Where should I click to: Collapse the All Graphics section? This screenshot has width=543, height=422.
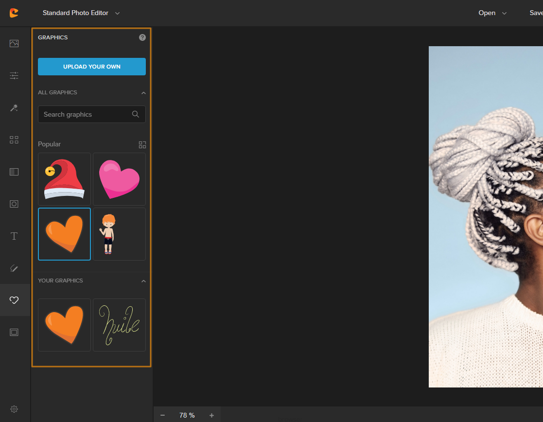click(x=143, y=92)
